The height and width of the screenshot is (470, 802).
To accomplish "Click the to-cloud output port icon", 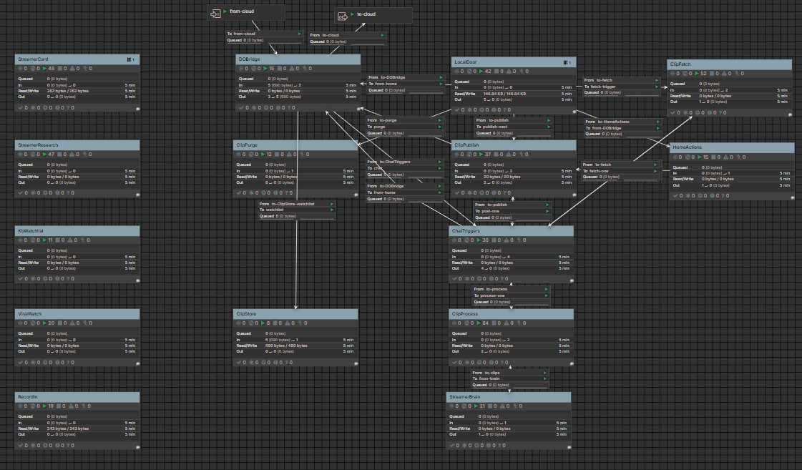I will point(343,17).
